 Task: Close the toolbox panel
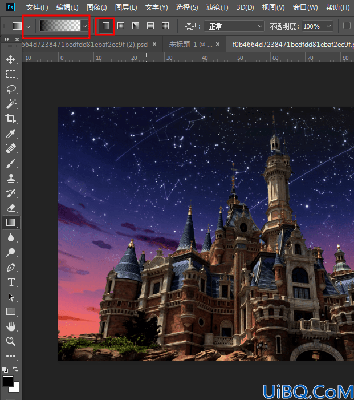coord(17,39)
